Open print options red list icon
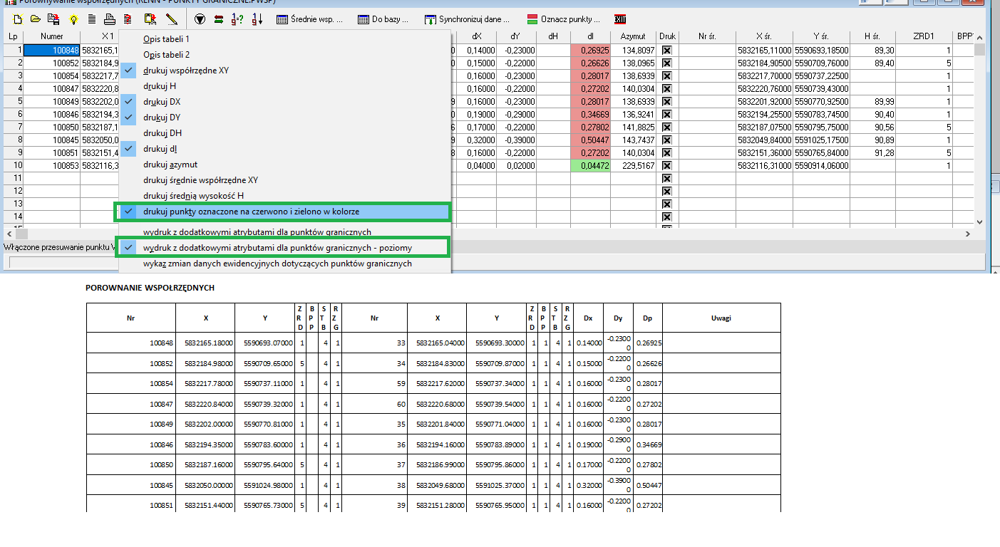Screen dimensions: 1000x547 tap(128, 19)
